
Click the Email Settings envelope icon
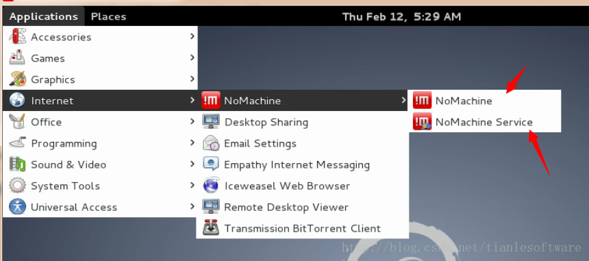tap(211, 143)
